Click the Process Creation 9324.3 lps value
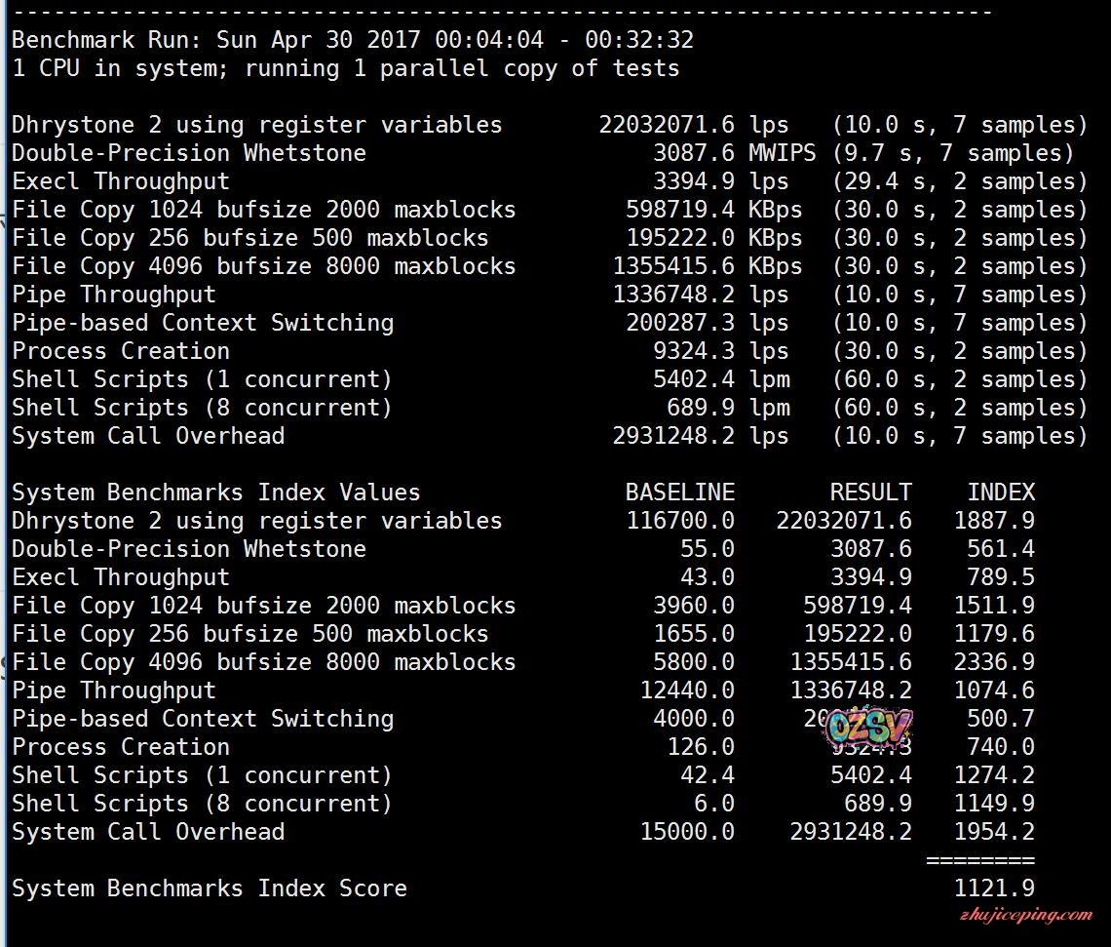Screen dimensions: 1111x947 point(720,351)
